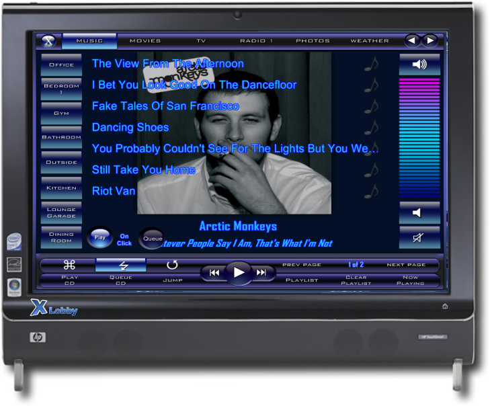Click the 1 of 2 page indicator
Viewport: 490px width, 406px height.
pyautogui.click(x=356, y=265)
